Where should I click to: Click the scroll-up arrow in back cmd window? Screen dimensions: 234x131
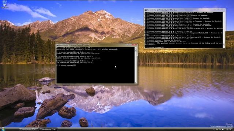(223, 13)
